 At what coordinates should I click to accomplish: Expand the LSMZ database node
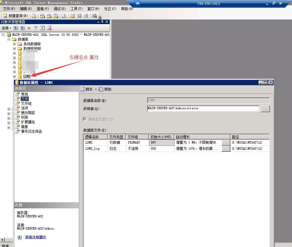click(x=14, y=76)
